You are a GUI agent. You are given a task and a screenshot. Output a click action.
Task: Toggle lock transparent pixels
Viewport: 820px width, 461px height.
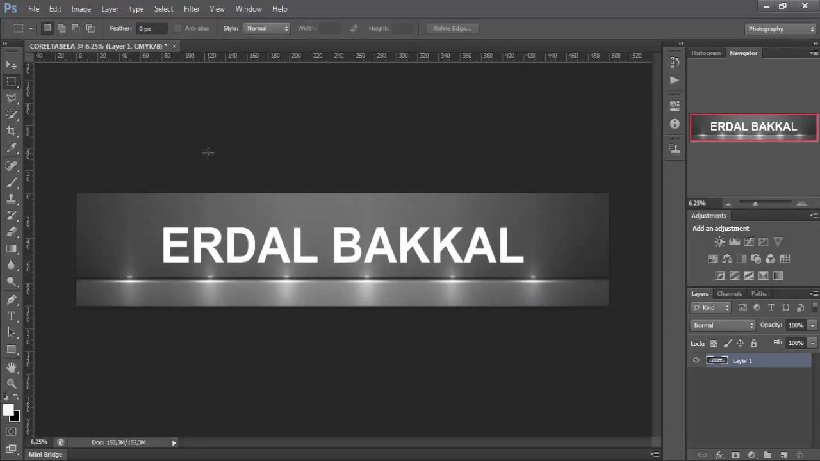coord(714,343)
